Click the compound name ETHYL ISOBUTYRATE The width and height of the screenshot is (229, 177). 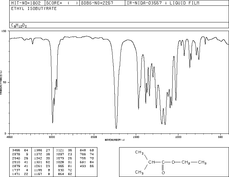34,9
